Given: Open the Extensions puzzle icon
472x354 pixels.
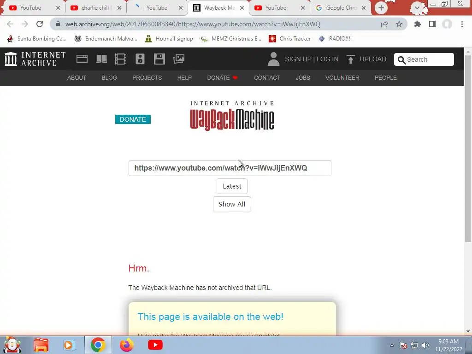Looking at the screenshot, I should click(417, 24).
